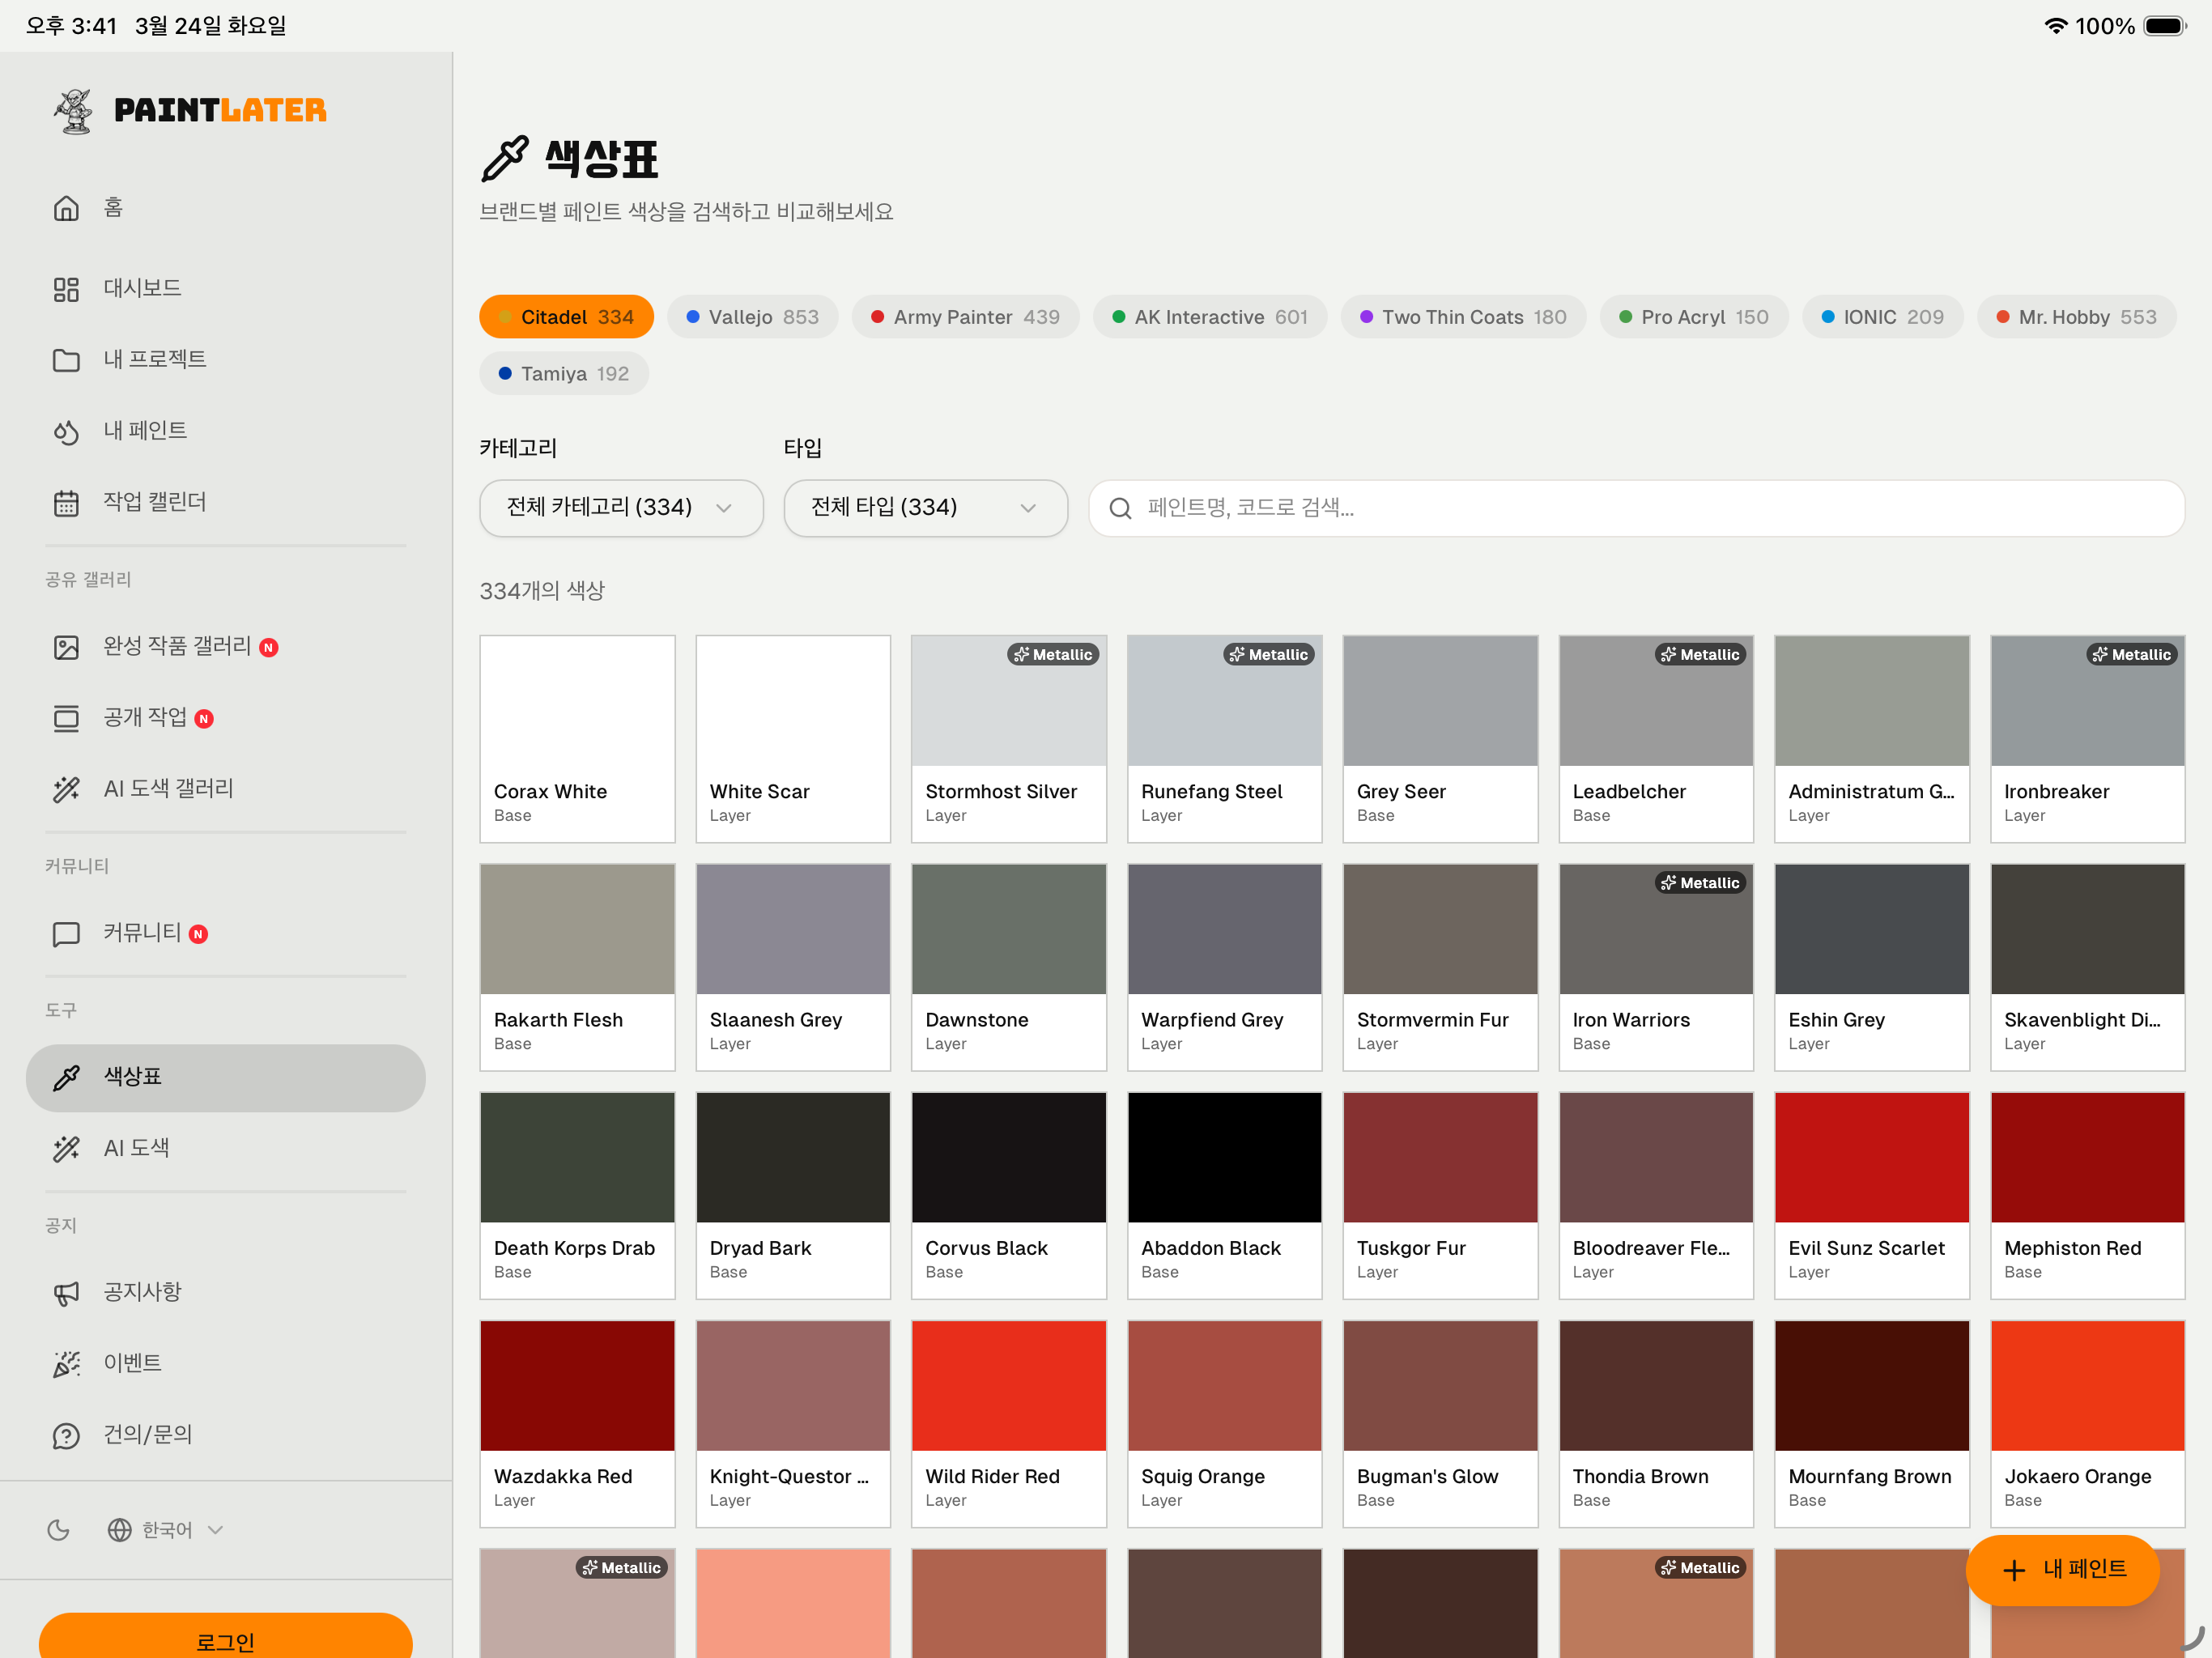Click the megaphone icon for 공지사항
The image size is (2212, 1658).
tap(66, 1293)
